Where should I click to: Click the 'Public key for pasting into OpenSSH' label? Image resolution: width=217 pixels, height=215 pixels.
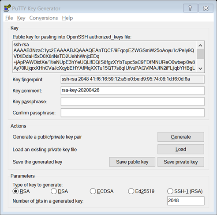[x=72, y=37]
